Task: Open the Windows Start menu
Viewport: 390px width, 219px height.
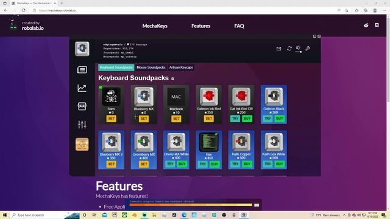Action: (x=5, y=215)
